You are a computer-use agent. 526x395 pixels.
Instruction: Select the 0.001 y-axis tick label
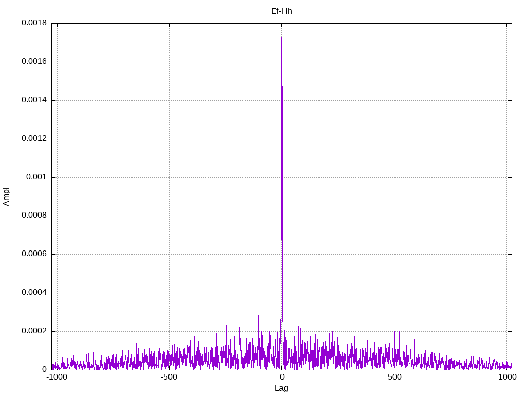click(36, 177)
